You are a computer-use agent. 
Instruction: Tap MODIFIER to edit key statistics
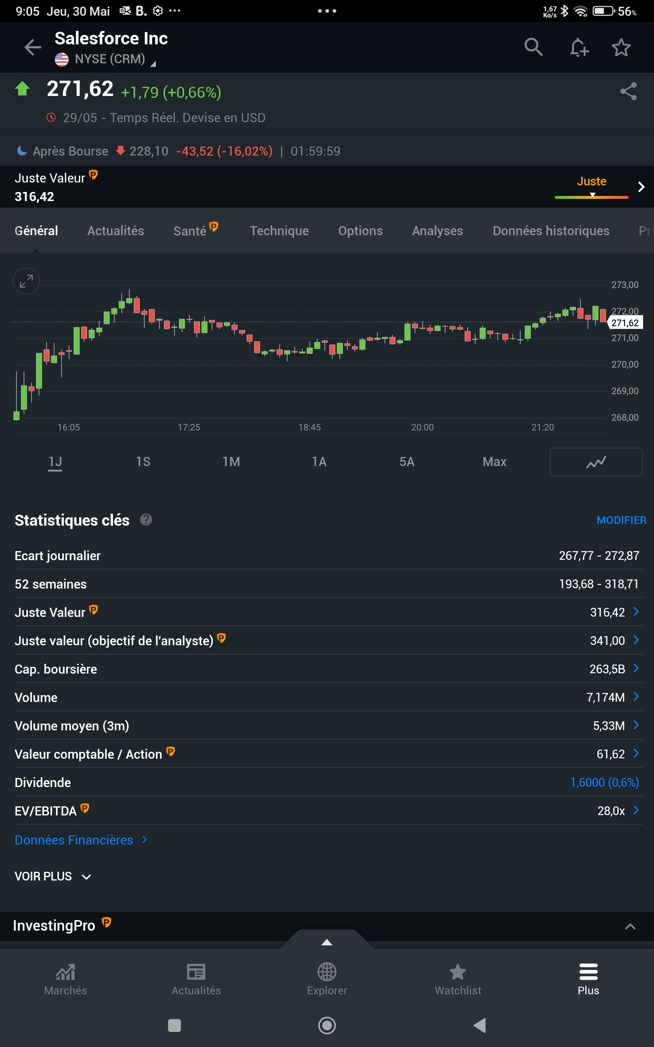[622, 520]
